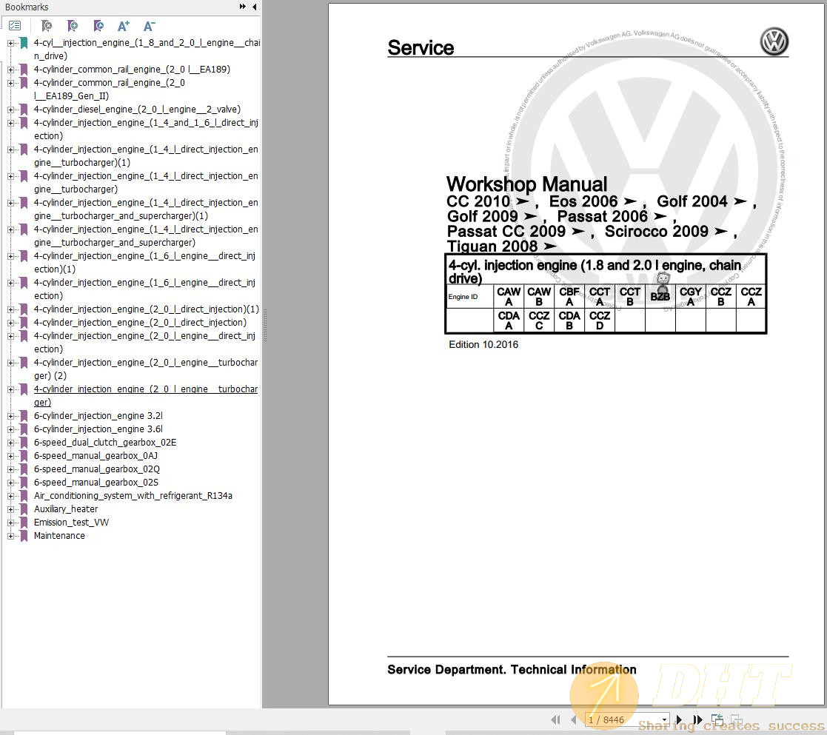The width and height of the screenshot is (827, 735).
Task: Click bookmark icon of 6-speed_manual_gearbox_0AJ
Action: [x=23, y=455]
